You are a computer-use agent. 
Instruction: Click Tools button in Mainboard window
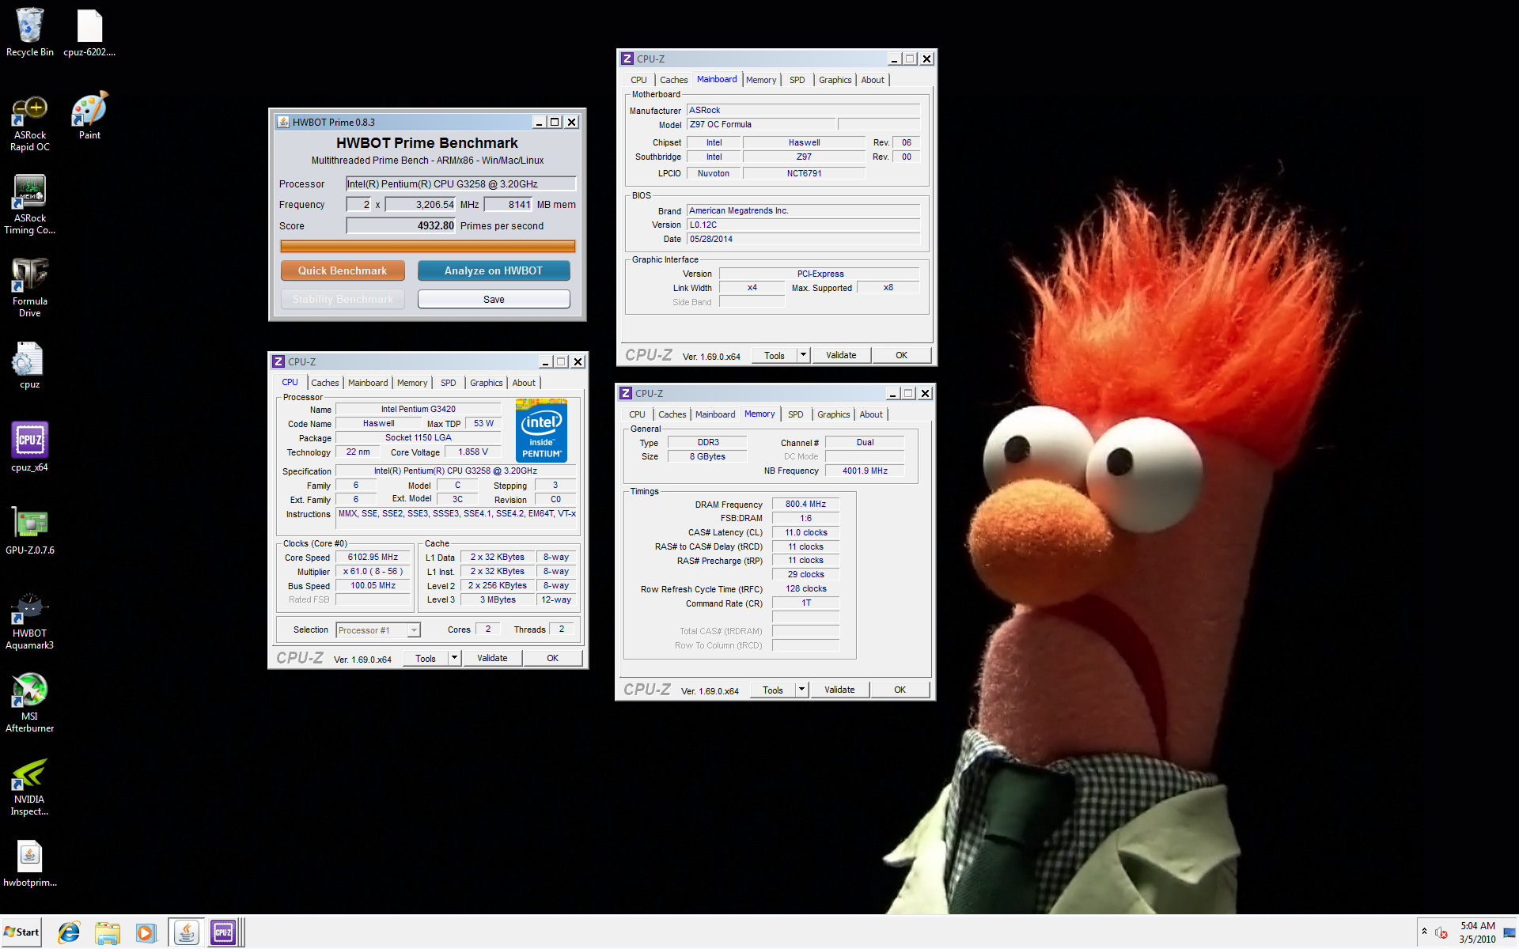point(775,355)
